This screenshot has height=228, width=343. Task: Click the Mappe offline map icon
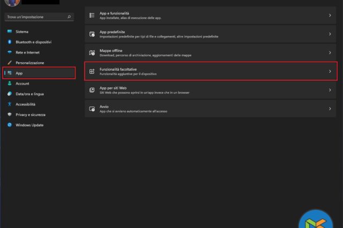click(x=92, y=52)
